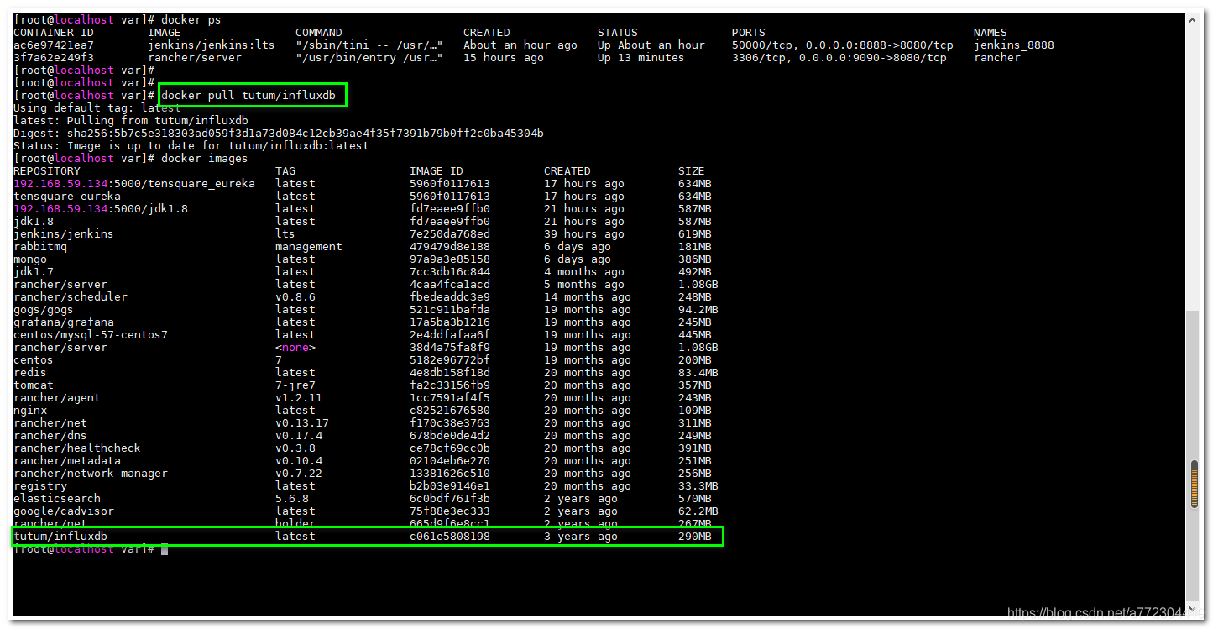Click the jenkins/jenkins repository name
The image size is (1213, 629).
(64, 234)
